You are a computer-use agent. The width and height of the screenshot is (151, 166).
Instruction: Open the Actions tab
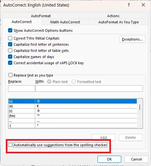pos(113,16)
